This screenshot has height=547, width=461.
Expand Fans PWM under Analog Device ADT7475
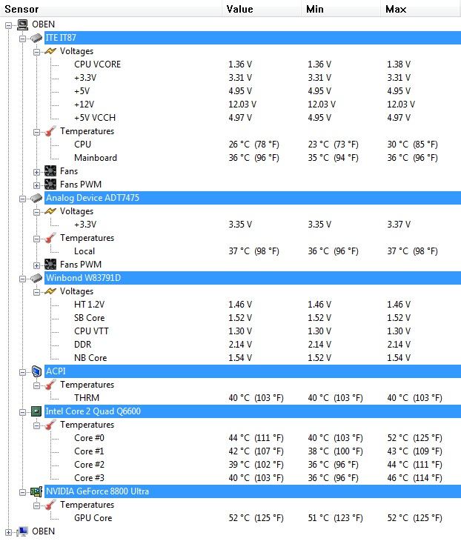[36, 265]
